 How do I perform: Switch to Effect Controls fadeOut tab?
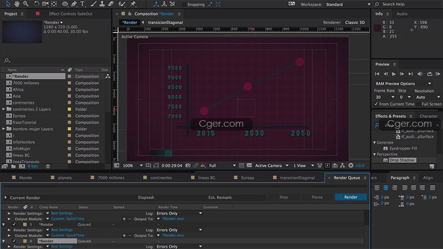[70, 14]
